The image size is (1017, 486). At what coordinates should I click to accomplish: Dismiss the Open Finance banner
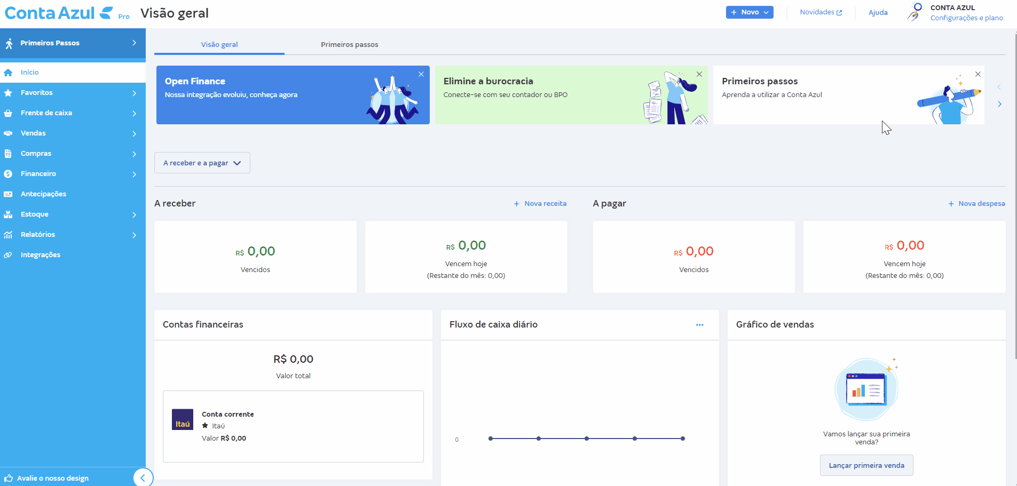coord(421,74)
